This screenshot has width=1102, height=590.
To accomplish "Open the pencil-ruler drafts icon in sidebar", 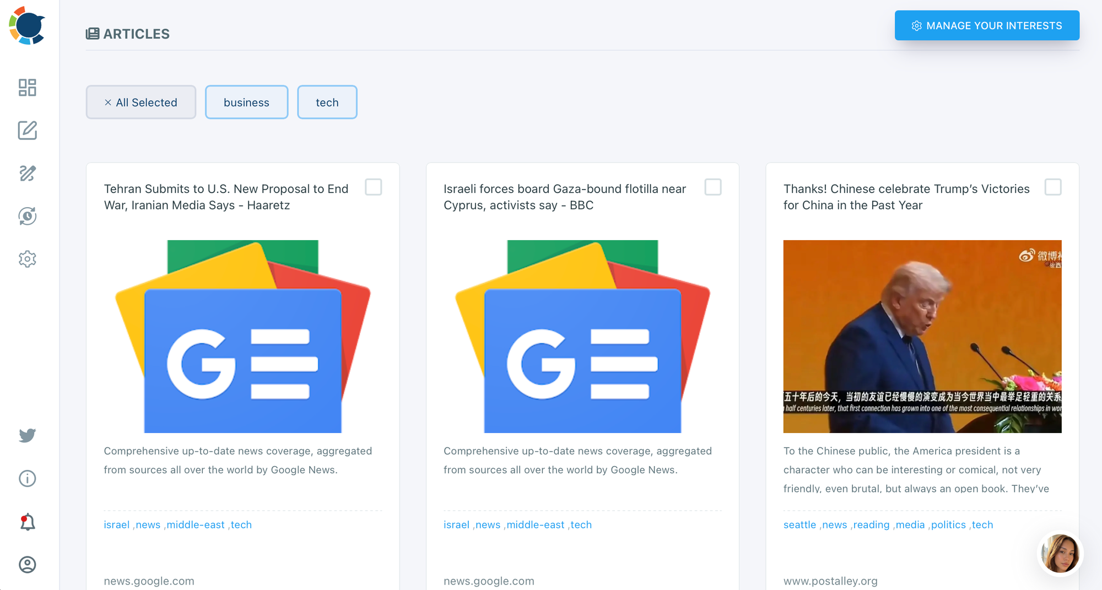I will (28, 173).
